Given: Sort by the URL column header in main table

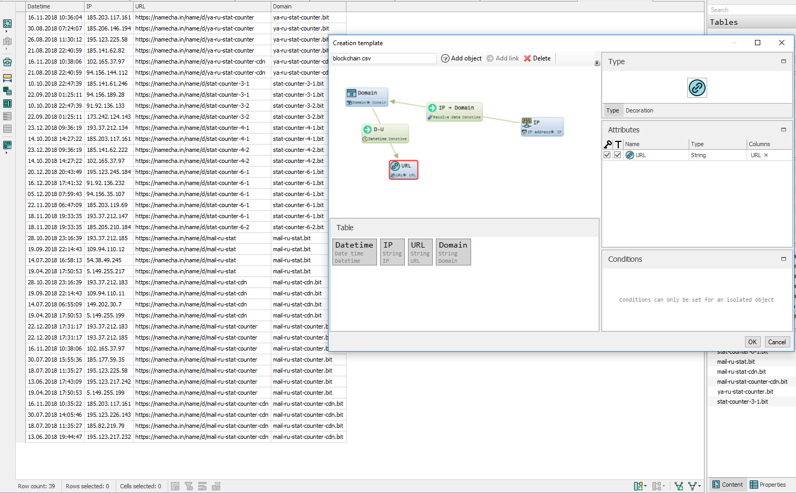Looking at the screenshot, I should (x=202, y=6).
